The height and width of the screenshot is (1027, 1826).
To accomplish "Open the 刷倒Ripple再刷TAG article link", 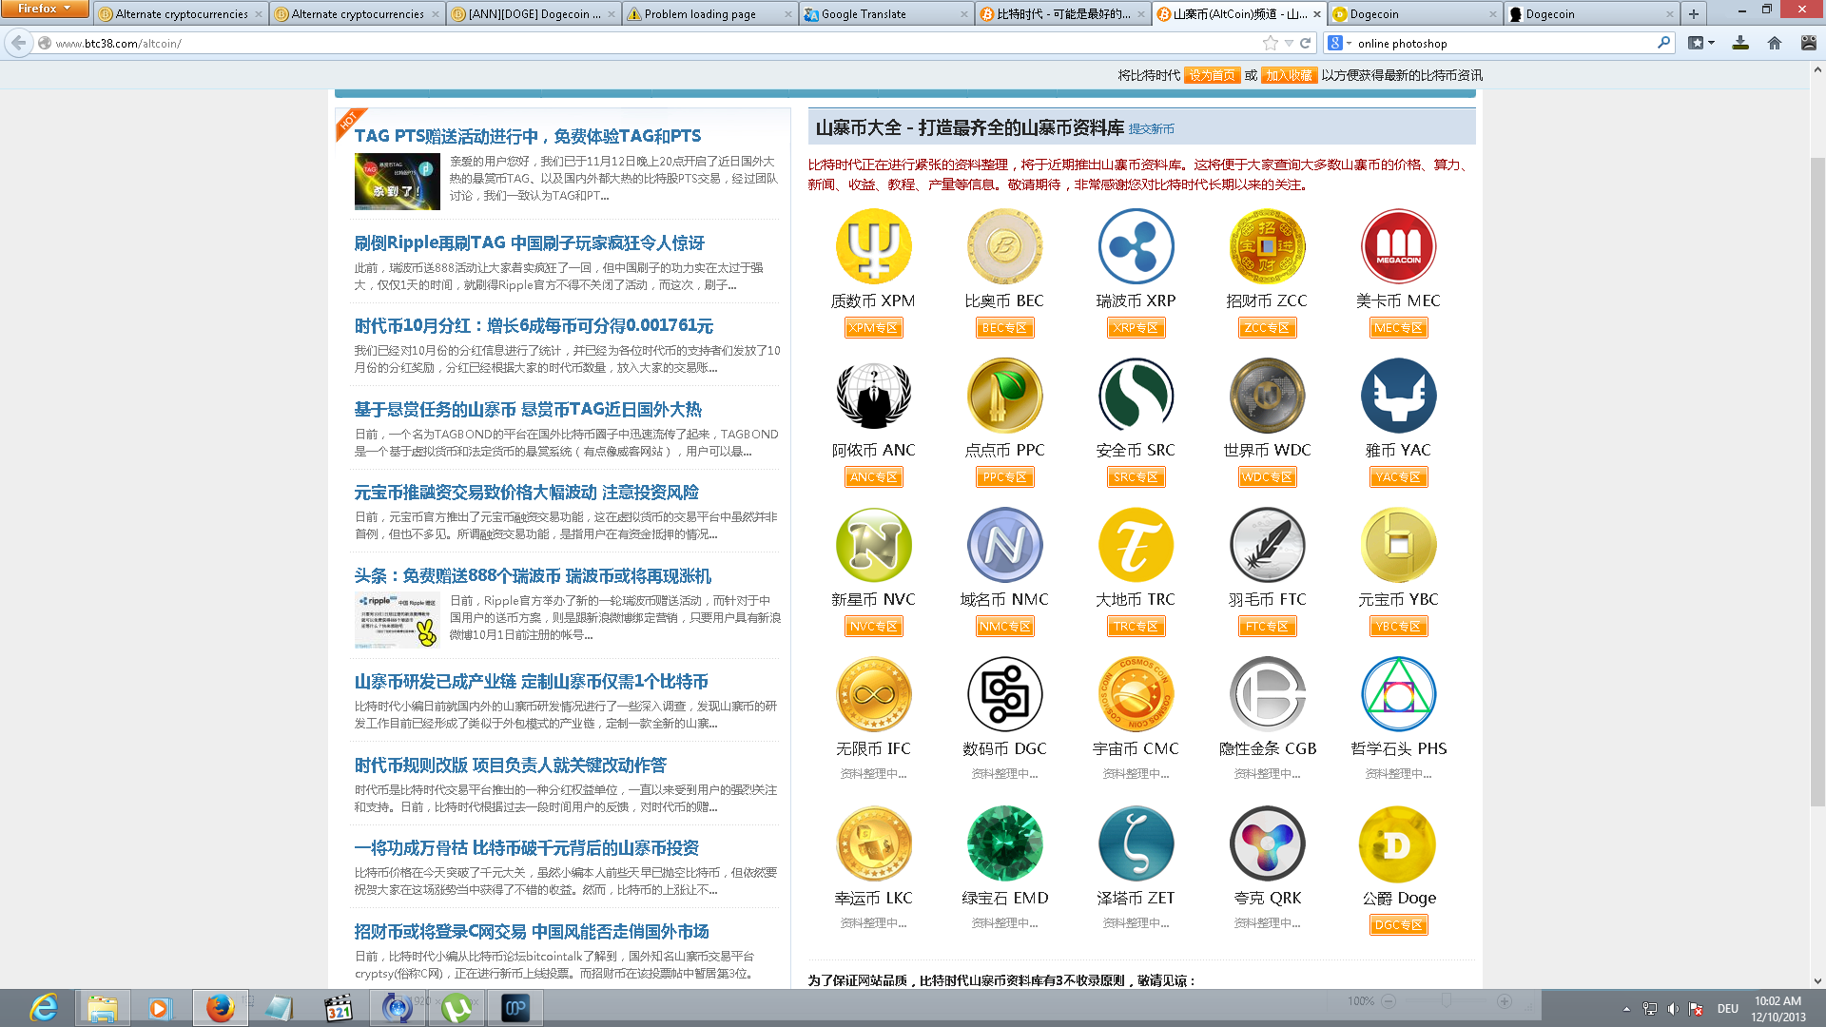I will pyautogui.click(x=529, y=242).
